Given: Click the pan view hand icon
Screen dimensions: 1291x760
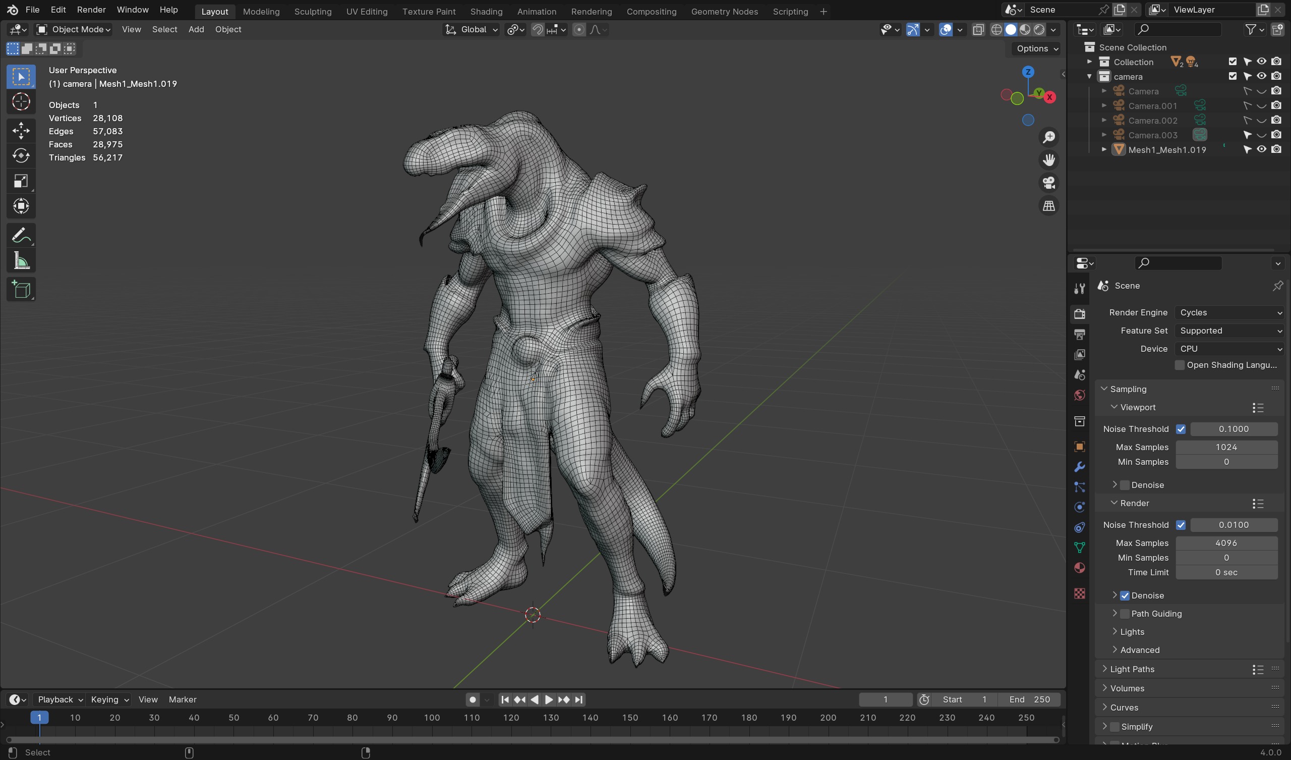Looking at the screenshot, I should [x=1048, y=160].
